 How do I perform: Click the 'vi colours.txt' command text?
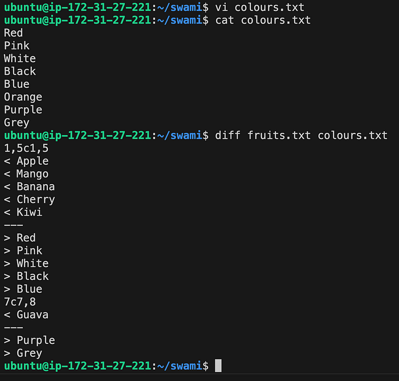(x=259, y=7)
